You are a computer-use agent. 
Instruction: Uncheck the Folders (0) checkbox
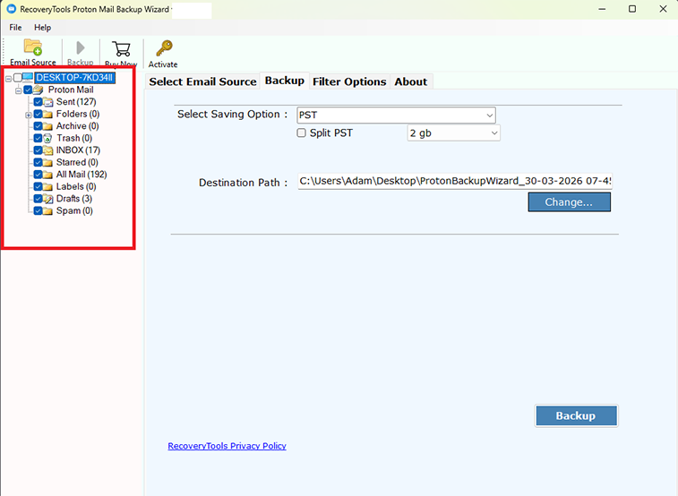(38, 114)
